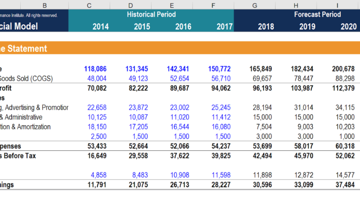360x199 pixels.
Task: Select total expenses cell 53,433
Action: pyautogui.click(x=97, y=146)
